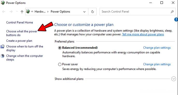The image size is (178, 95).
Task: Click the display timer icon in the sidebar
Action: (2, 47)
